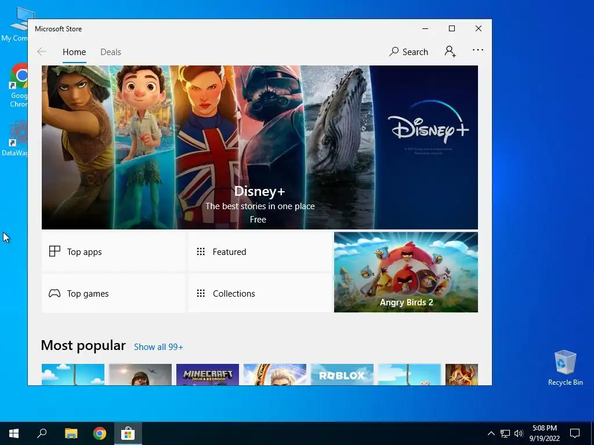Click the volume speaker tray icon

[x=519, y=433]
